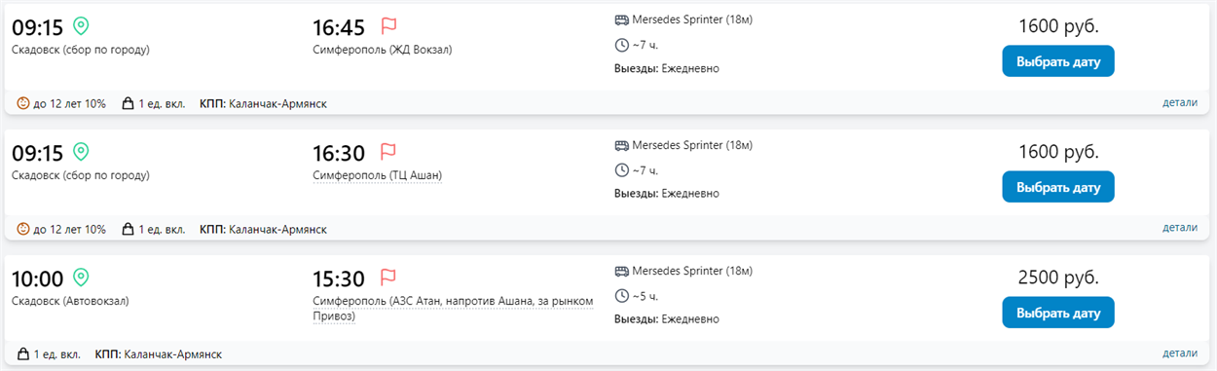Viewport: 1217px width, 371px height.
Task: Click red arrival flag next to 16:45
Action: coord(388,26)
